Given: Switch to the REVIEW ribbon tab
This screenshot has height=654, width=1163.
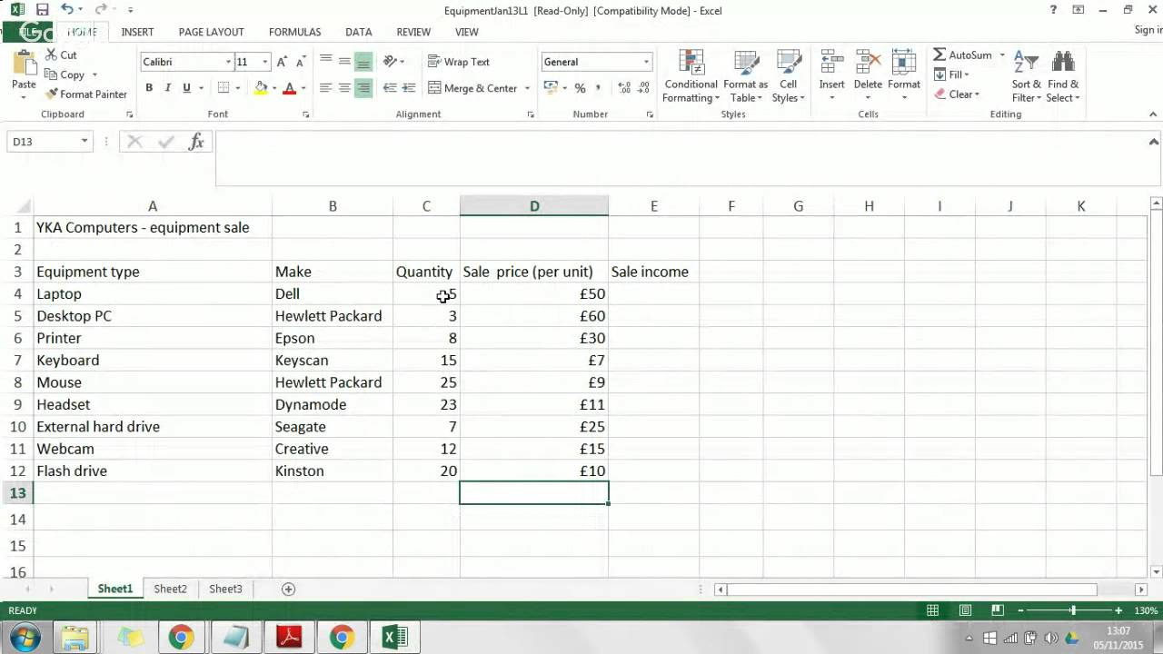Looking at the screenshot, I should 413,32.
